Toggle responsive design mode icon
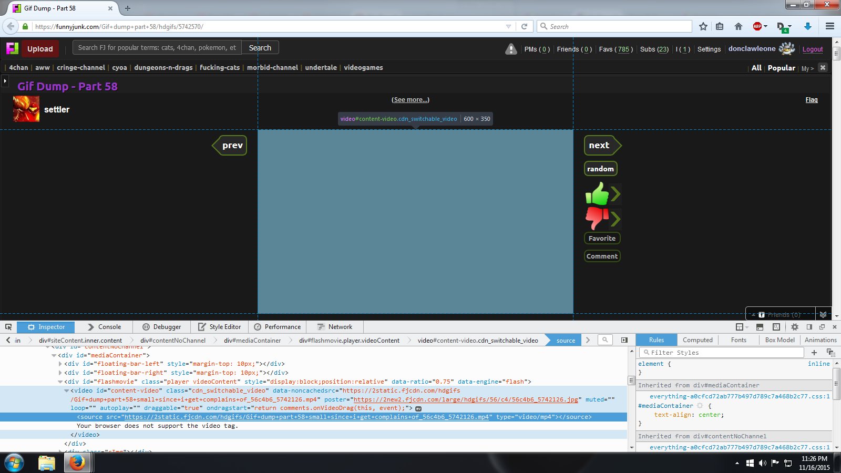 point(776,327)
